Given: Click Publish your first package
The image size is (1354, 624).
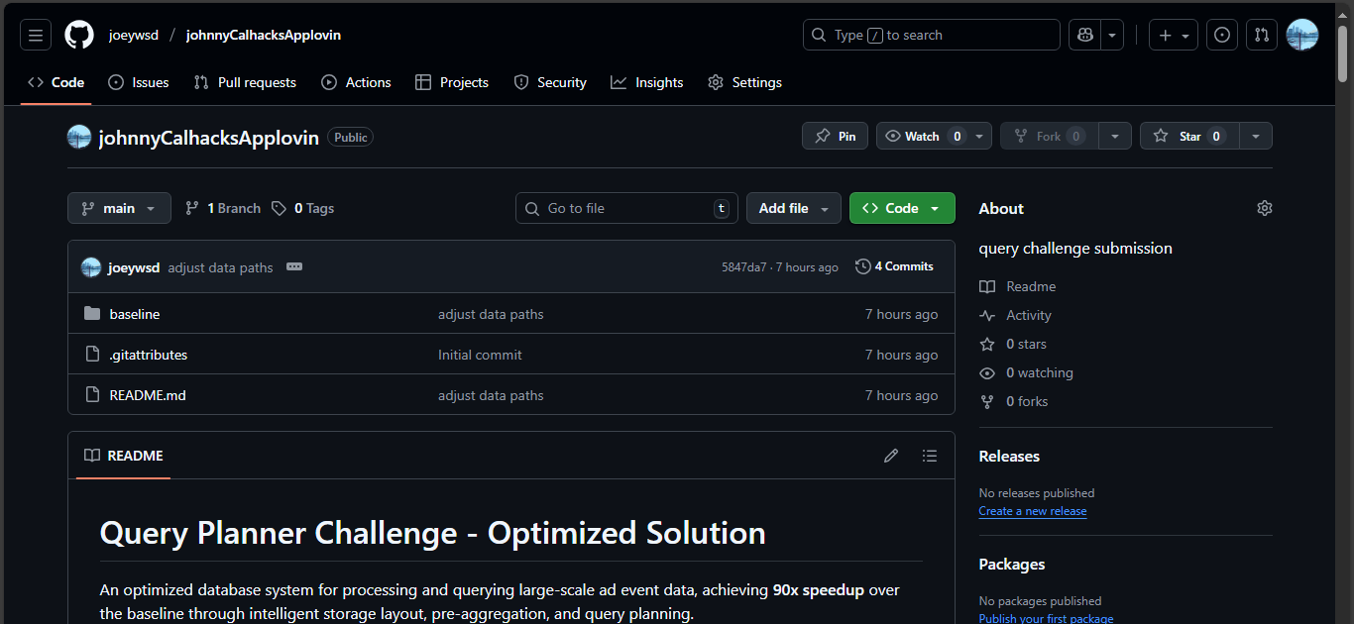Looking at the screenshot, I should pyautogui.click(x=1046, y=618).
